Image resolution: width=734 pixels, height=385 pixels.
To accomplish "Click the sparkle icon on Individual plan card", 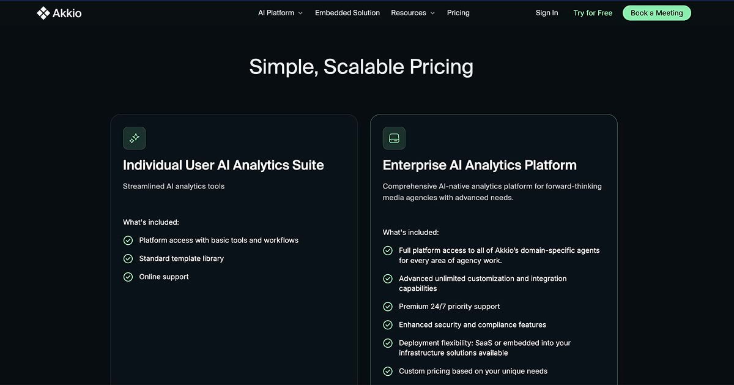I will click(135, 138).
